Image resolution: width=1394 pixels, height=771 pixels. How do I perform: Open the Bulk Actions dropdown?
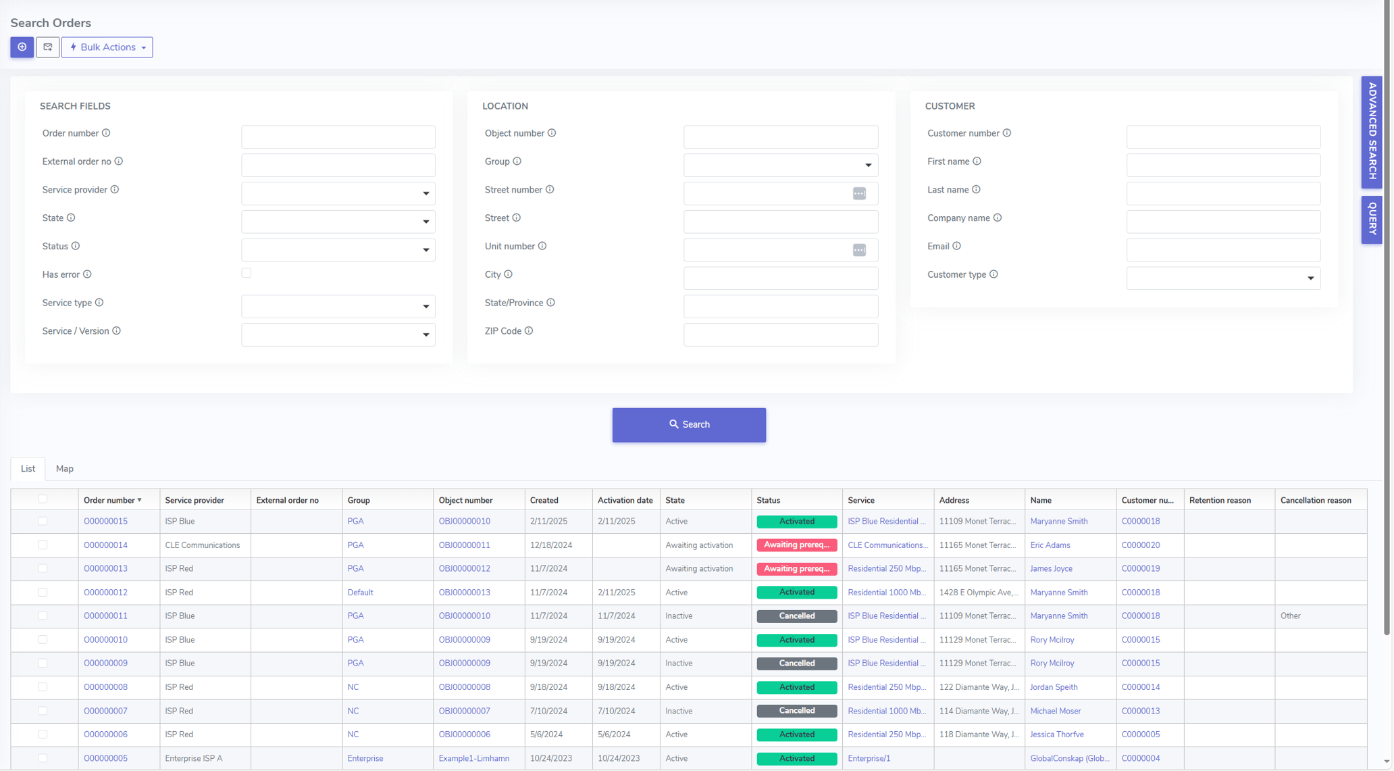[x=107, y=47]
